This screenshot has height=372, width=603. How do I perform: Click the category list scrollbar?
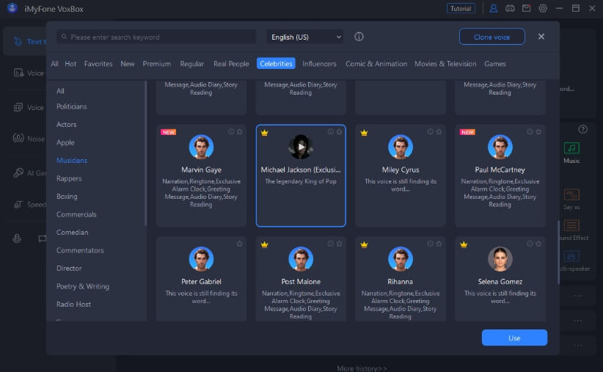point(145,153)
